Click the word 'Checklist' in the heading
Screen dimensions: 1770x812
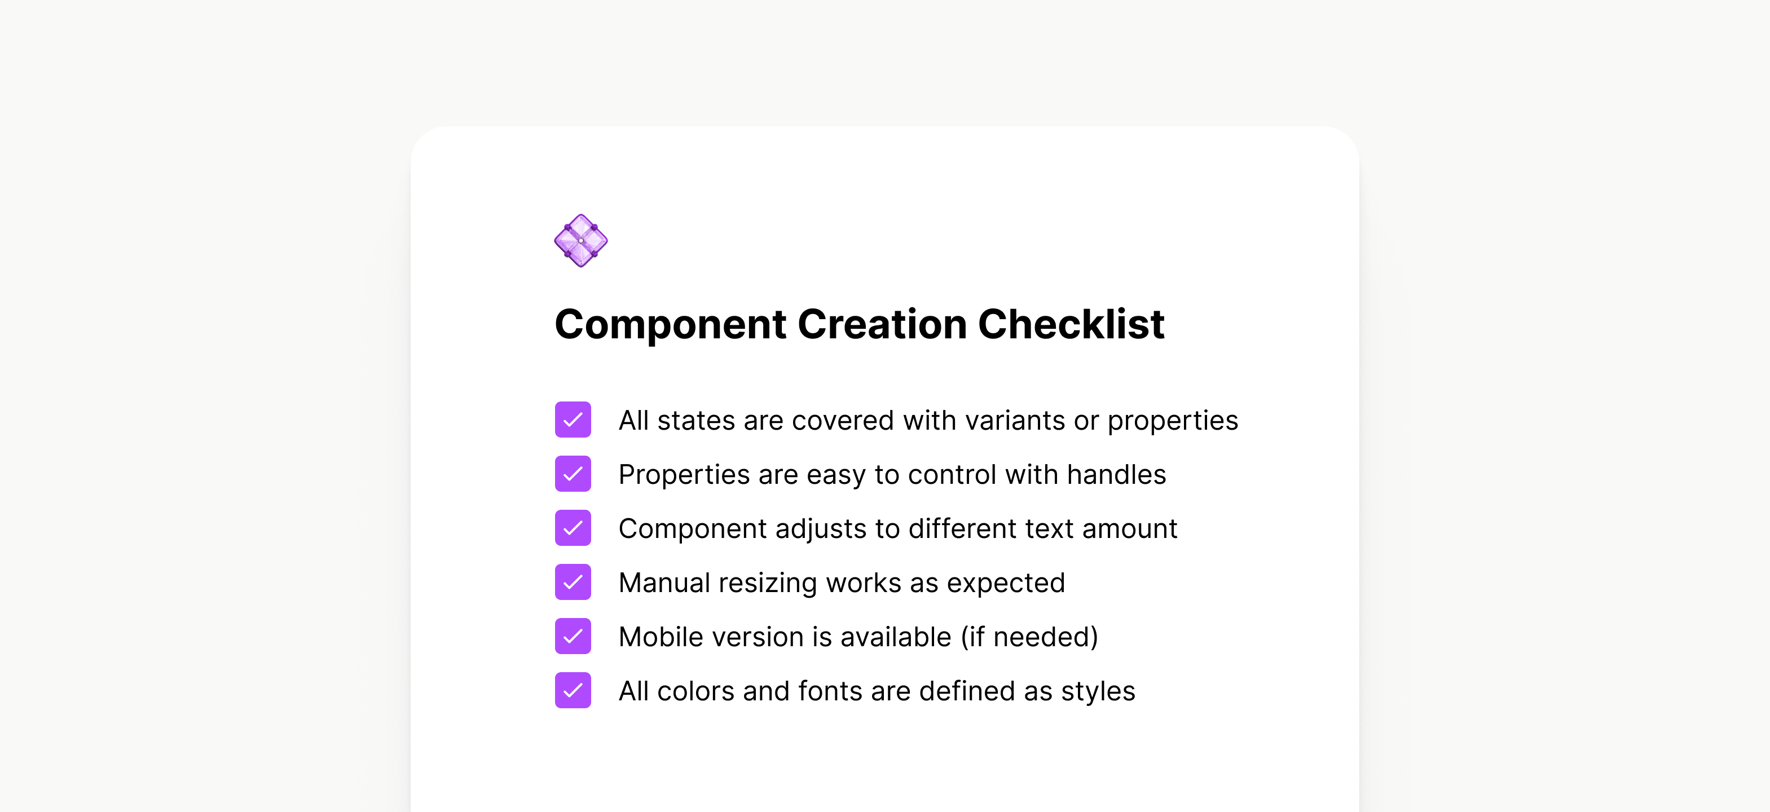[1071, 324]
